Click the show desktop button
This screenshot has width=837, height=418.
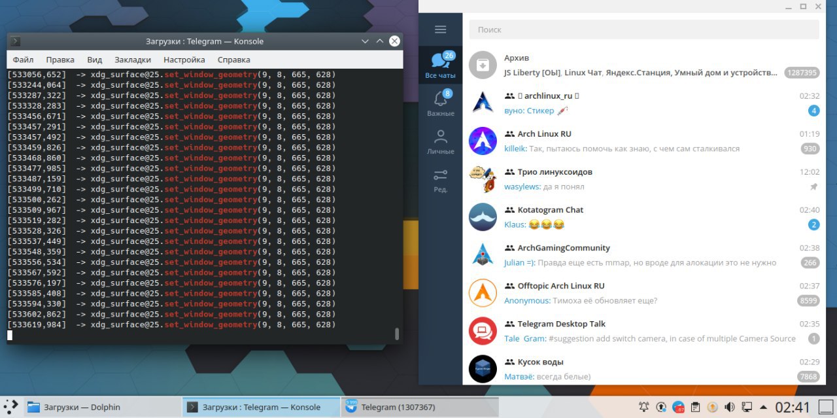pos(827,407)
